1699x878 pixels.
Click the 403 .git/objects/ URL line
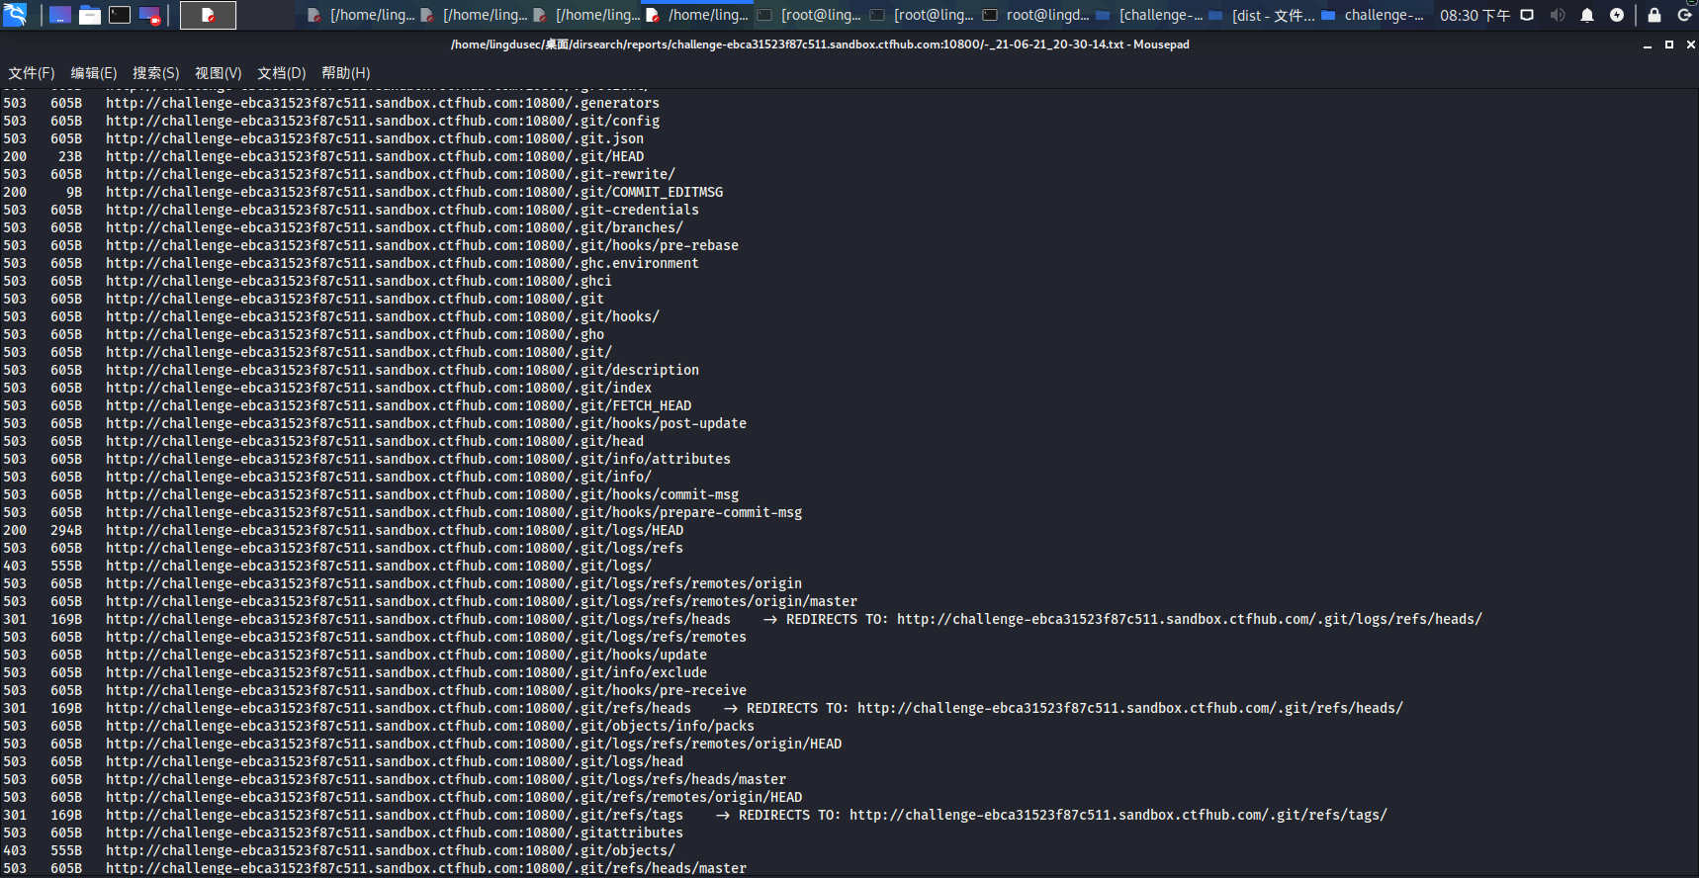tap(391, 850)
